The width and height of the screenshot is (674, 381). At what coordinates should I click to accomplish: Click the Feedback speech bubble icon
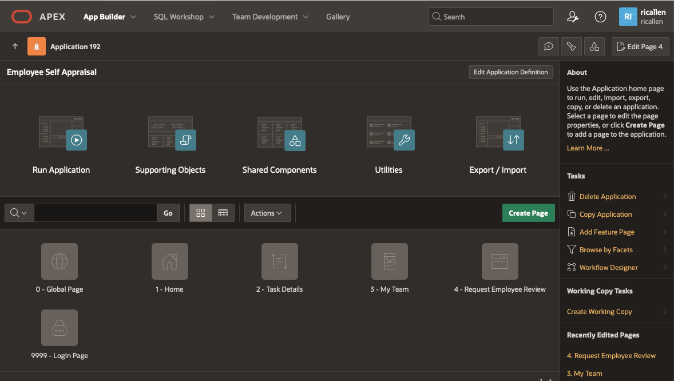(x=548, y=46)
